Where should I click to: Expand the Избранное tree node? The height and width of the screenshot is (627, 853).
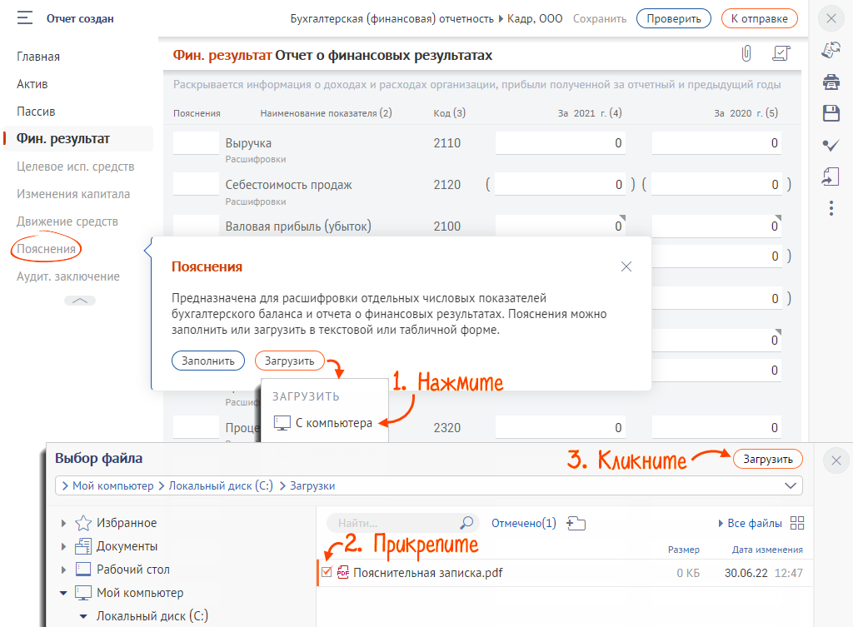64,524
